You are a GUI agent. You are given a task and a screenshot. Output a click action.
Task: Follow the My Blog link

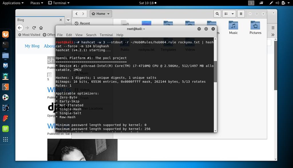pyautogui.click(x=32, y=46)
